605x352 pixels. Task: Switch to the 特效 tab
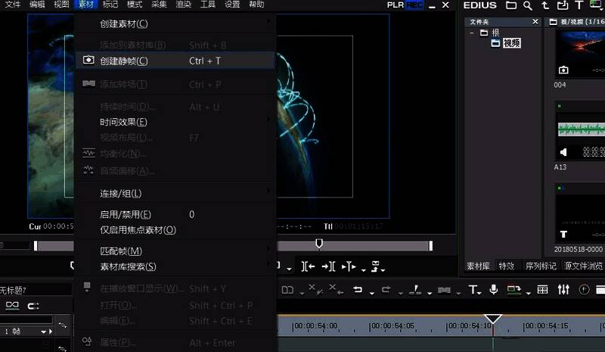tap(506, 266)
